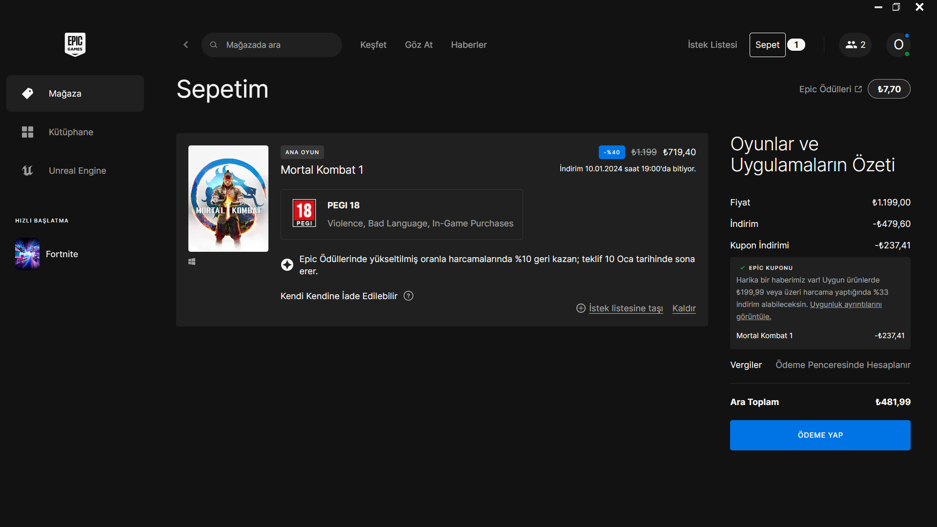This screenshot has width=937, height=527.
Task: Click the Sepet cart button
Action: pos(767,45)
